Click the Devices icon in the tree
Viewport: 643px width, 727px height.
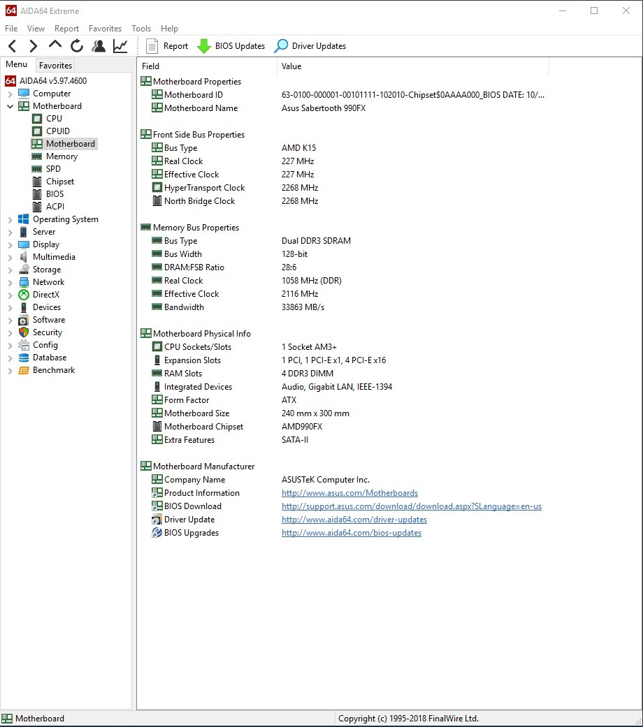click(24, 307)
